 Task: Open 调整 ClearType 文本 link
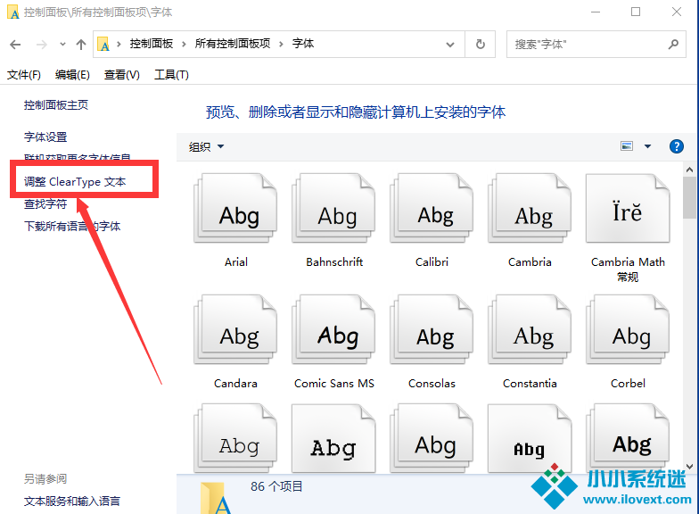coord(75,182)
